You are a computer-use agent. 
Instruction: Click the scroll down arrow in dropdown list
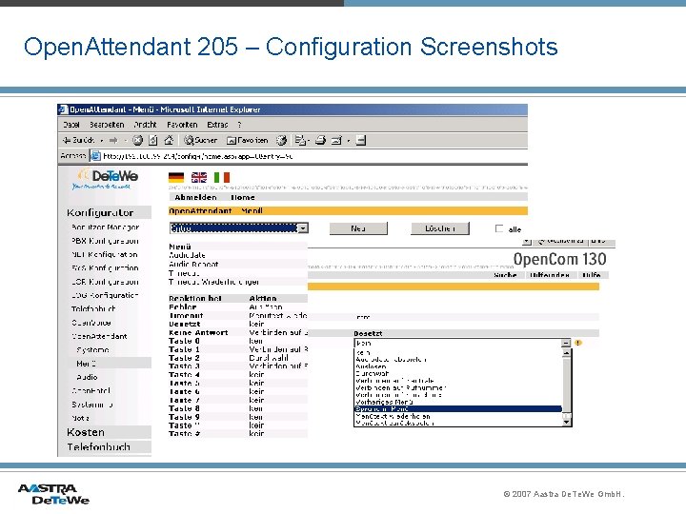(566, 422)
